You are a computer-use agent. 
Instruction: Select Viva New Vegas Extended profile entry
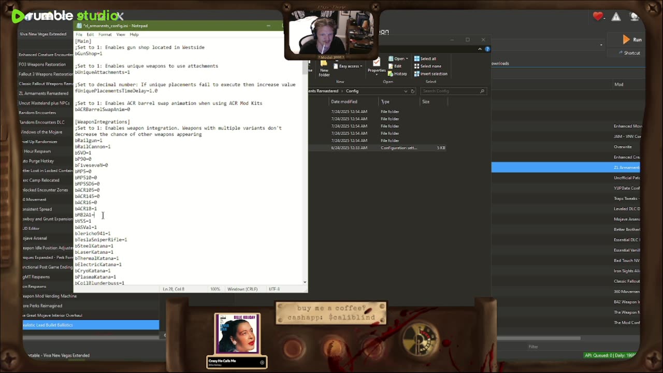pos(43,34)
